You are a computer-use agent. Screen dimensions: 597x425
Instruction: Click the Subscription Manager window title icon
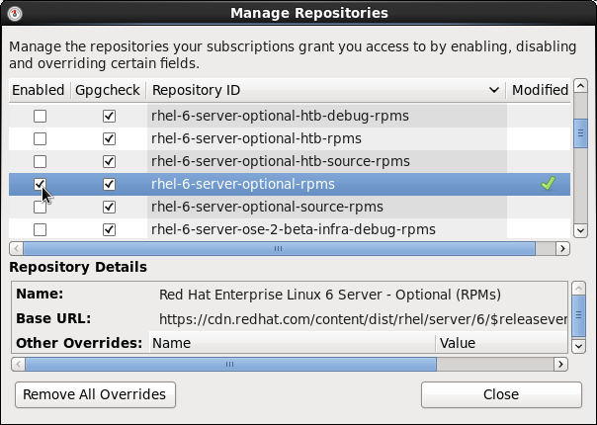click(x=15, y=14)
